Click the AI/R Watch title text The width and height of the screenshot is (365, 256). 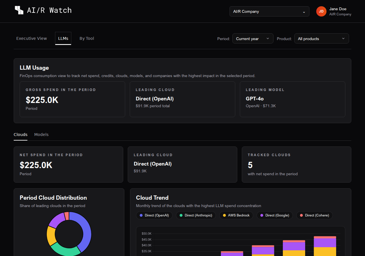coord(49,10)
